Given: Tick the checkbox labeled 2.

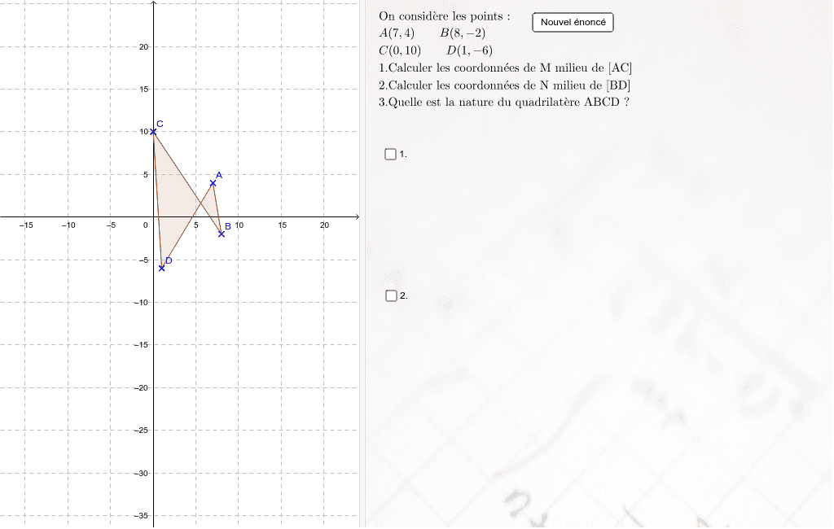Looking at the screenshot, I should coord(391,296).
